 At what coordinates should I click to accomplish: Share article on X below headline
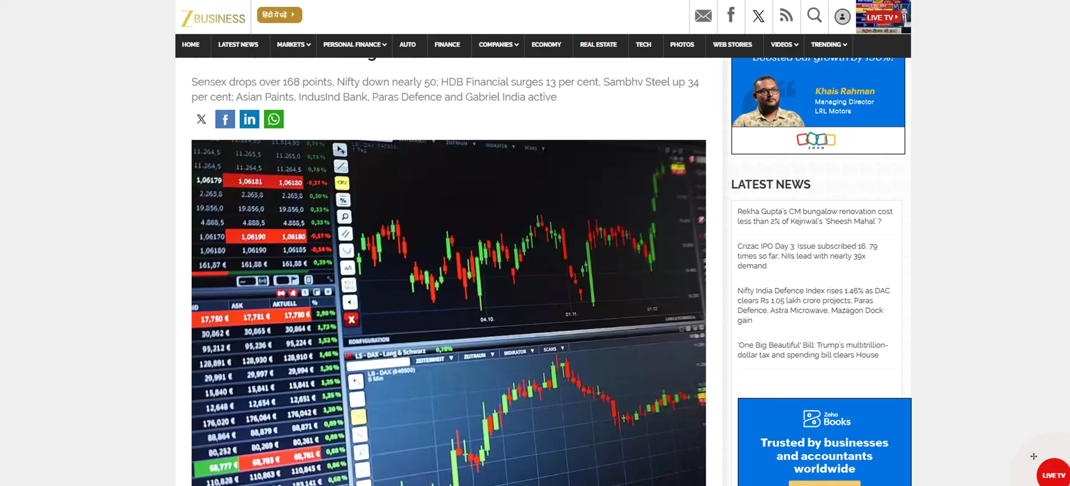point(201,119)
